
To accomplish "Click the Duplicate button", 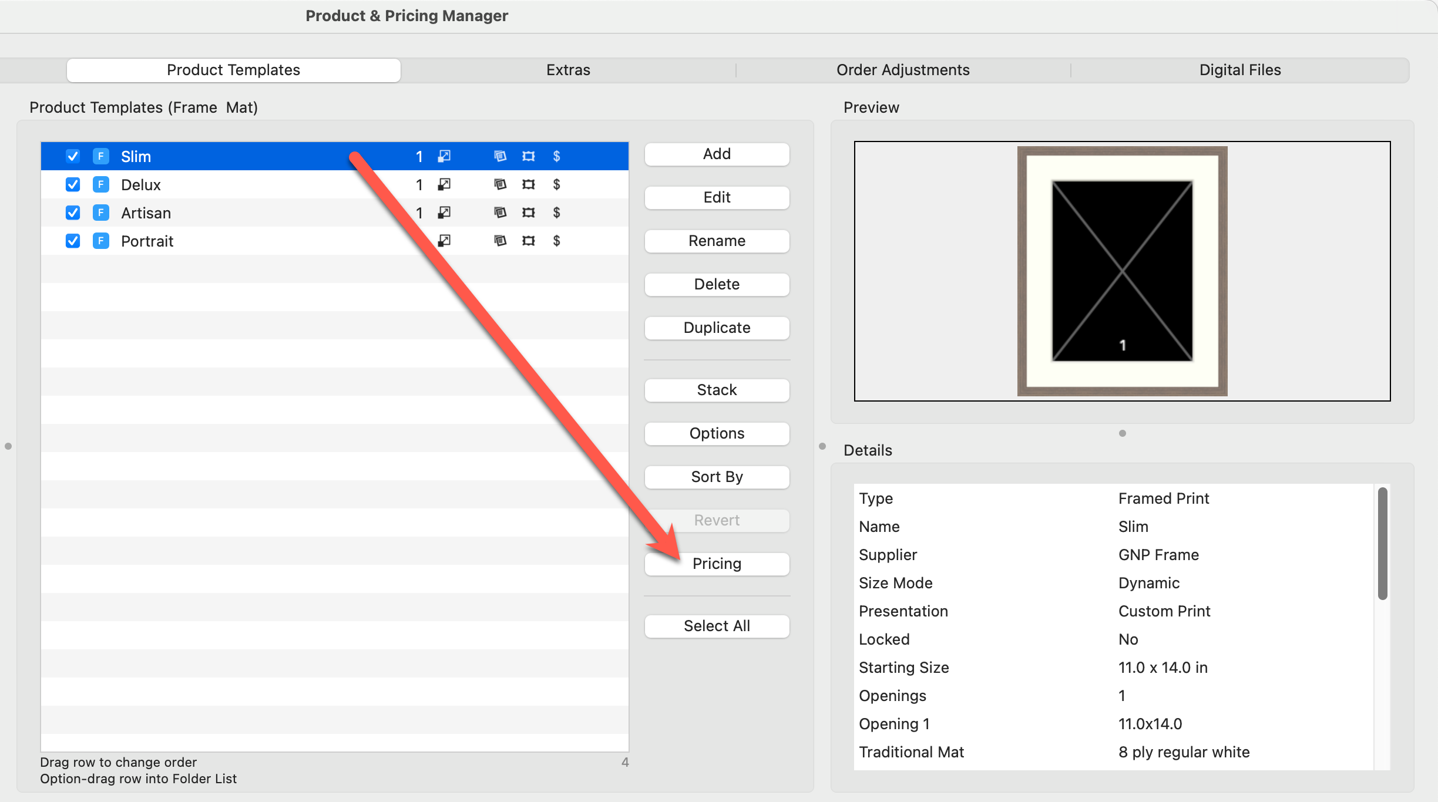I will 717,328.
